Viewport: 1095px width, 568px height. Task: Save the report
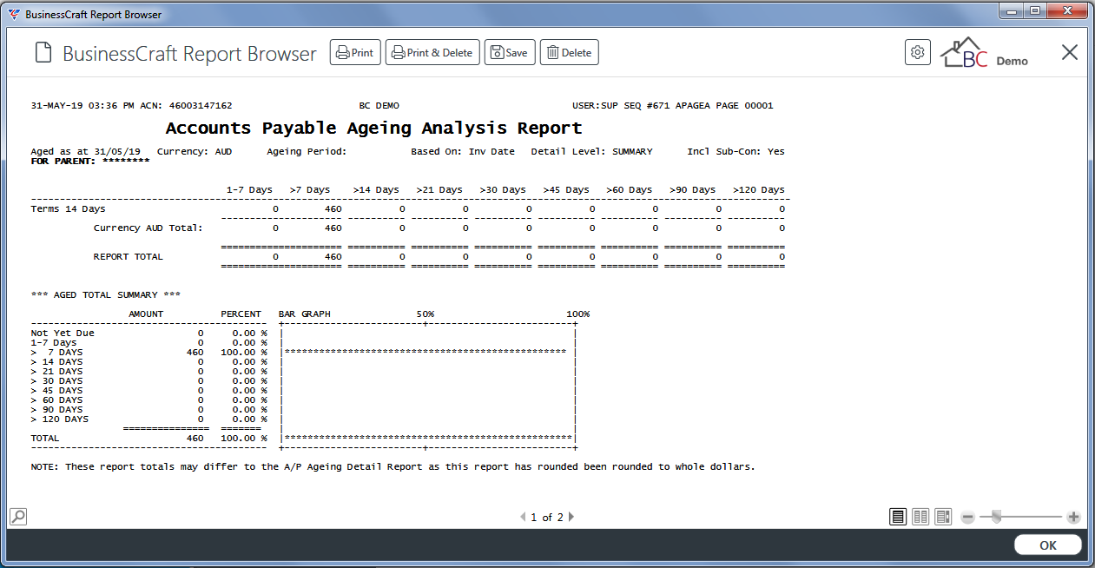(x=509, y=52)
